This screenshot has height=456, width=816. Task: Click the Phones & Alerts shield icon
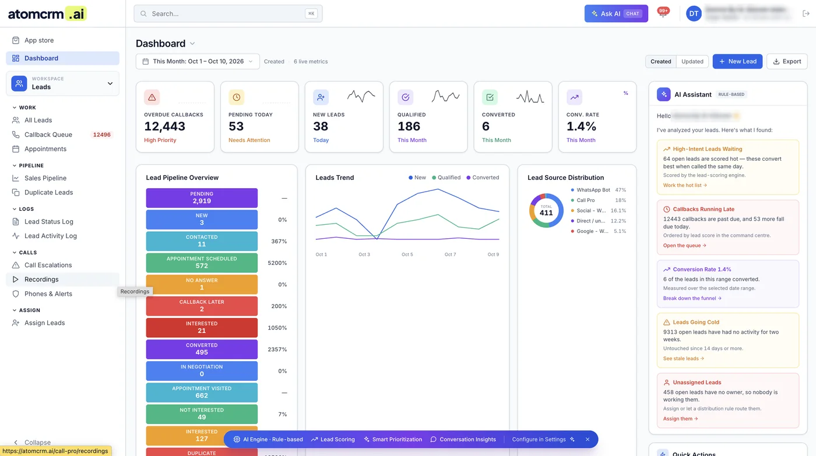click(x=16, y=294)
